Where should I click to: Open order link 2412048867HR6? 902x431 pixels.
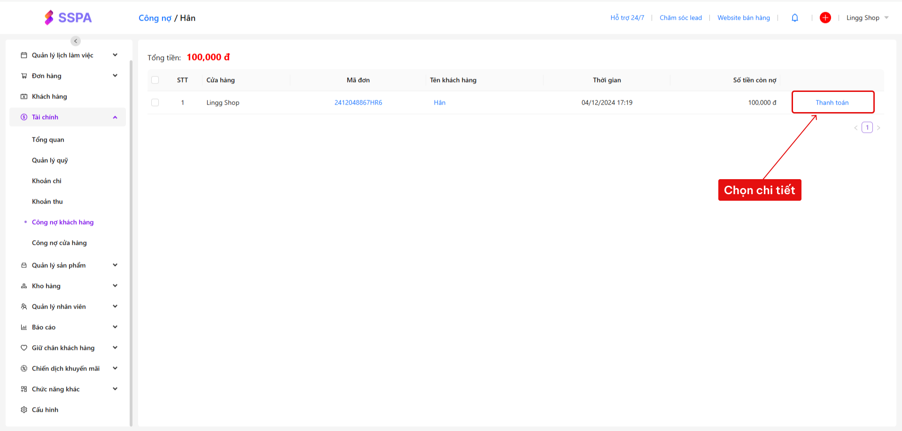pos(358,102)
